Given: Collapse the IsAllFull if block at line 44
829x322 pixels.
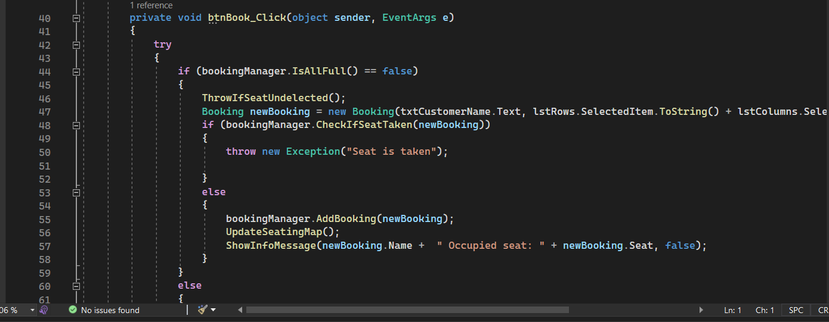Looking at the screenshot, I should pyautogui.click(x=76, y=72).
